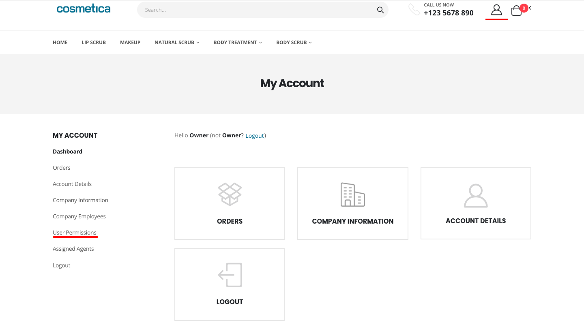Click the search magnifier icon

click(380, 10)
